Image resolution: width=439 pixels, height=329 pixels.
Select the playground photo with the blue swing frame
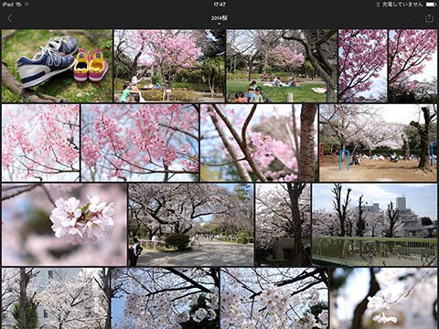(x=378, y=143)
